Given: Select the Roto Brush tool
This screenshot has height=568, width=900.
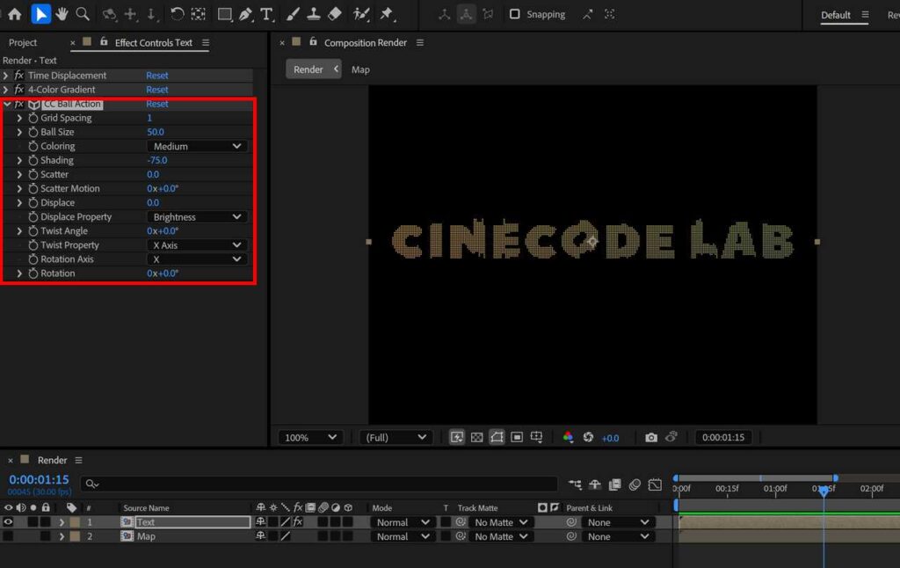Looking at the screenshot, I should (x=361, y=14).
